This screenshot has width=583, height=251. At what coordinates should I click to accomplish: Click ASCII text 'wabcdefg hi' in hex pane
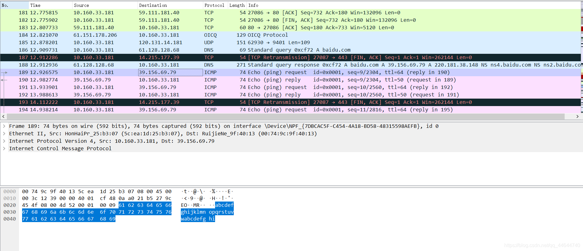click(x=198, y=219)
